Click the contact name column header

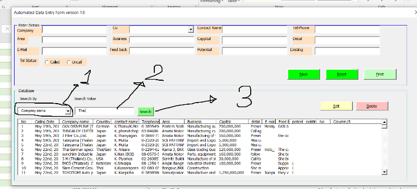pos(126,122)
